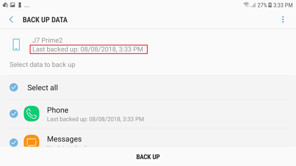Tap the J7 Prime2 device name
This screenshot has height=166, width=296.
click(x=47, y=40)
